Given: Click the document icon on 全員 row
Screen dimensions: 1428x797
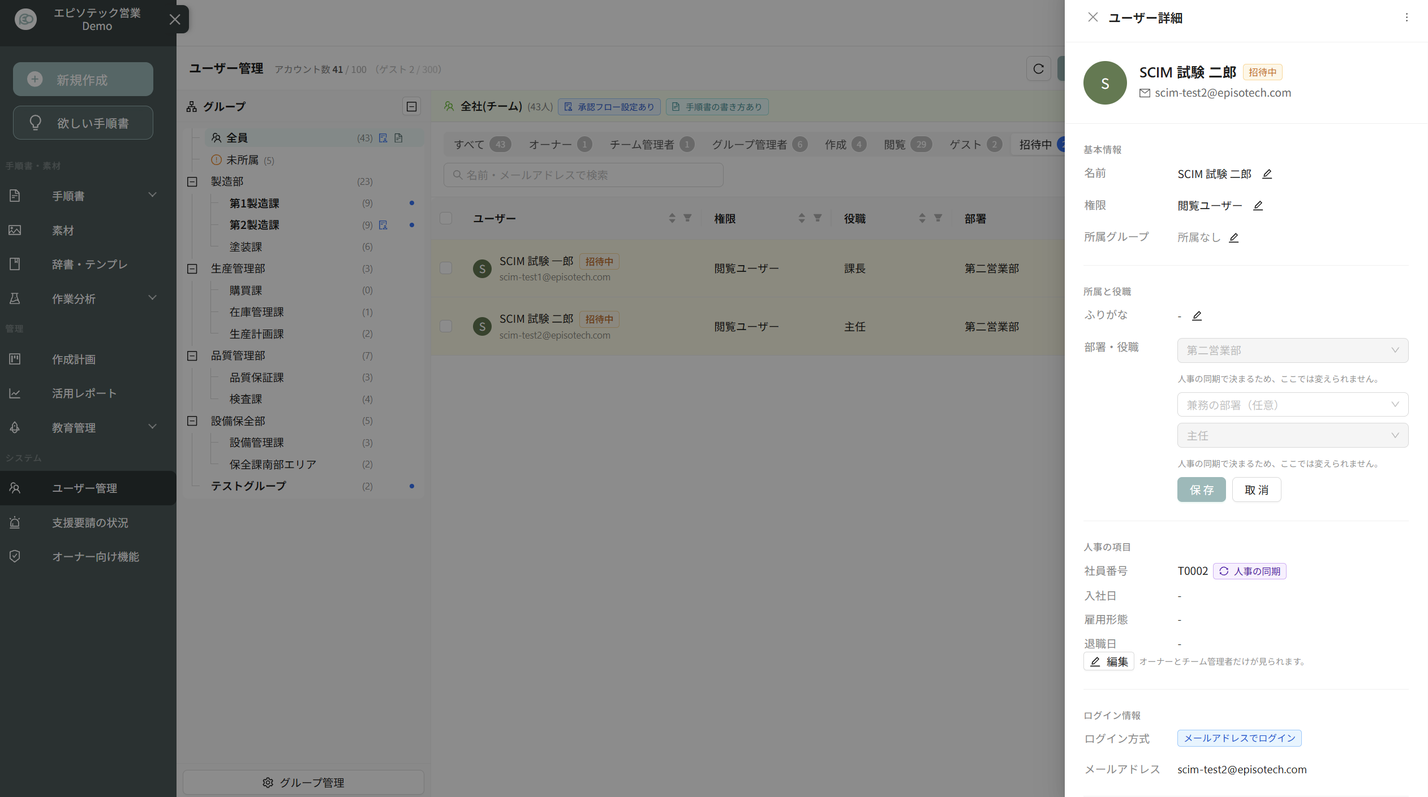Looking at the screenshot, I should tap(399, 138).
